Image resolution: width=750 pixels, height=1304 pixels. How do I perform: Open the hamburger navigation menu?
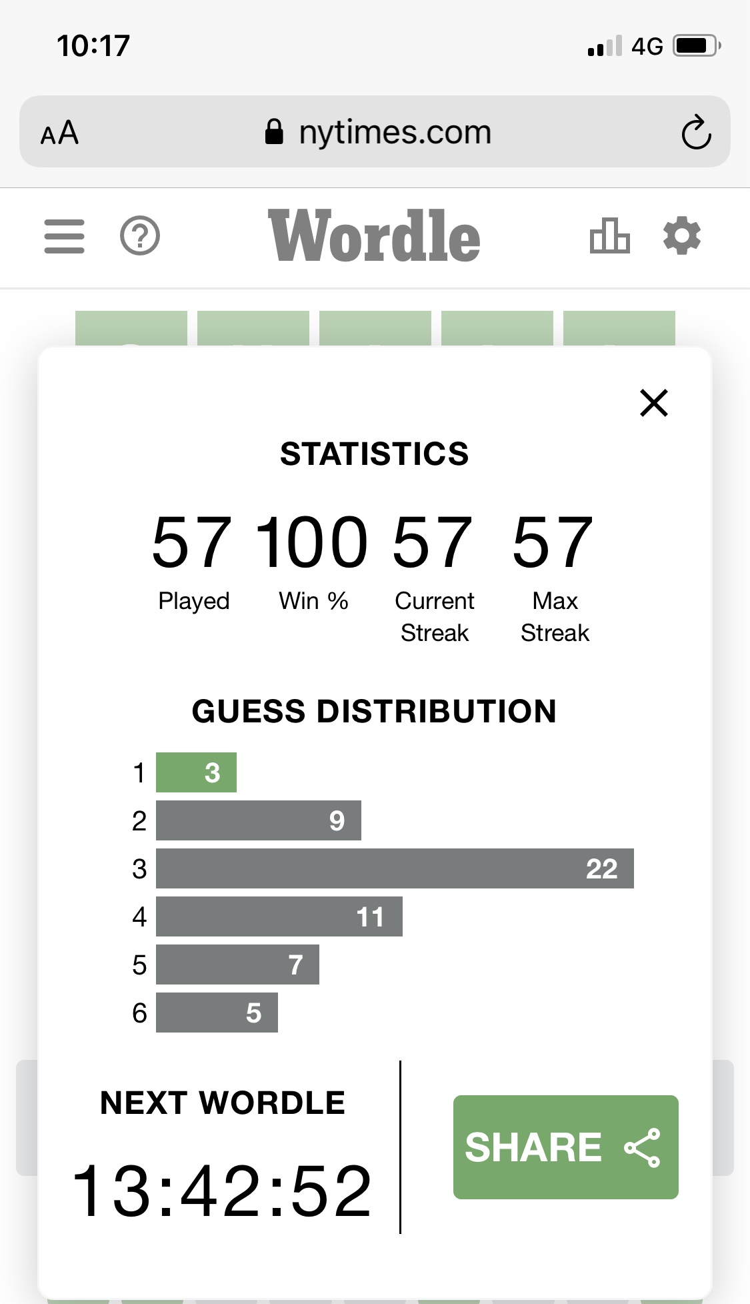pyautogui.click(x=65, y=236)
